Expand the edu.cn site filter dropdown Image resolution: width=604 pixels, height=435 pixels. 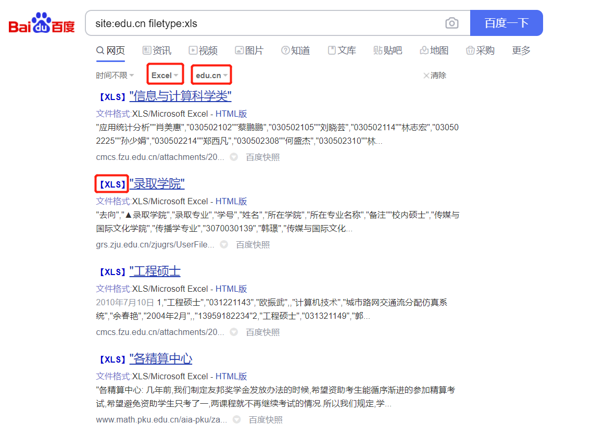211,75
